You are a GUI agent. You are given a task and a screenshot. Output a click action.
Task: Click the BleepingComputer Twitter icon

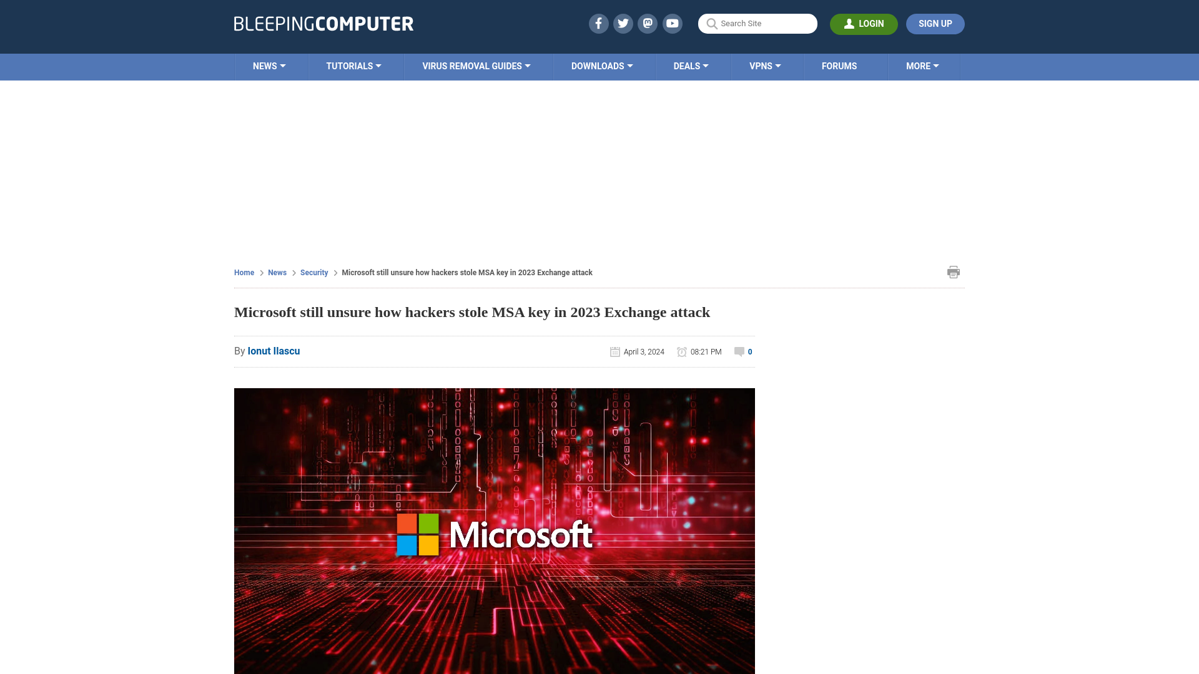click(x=623, y=23)
